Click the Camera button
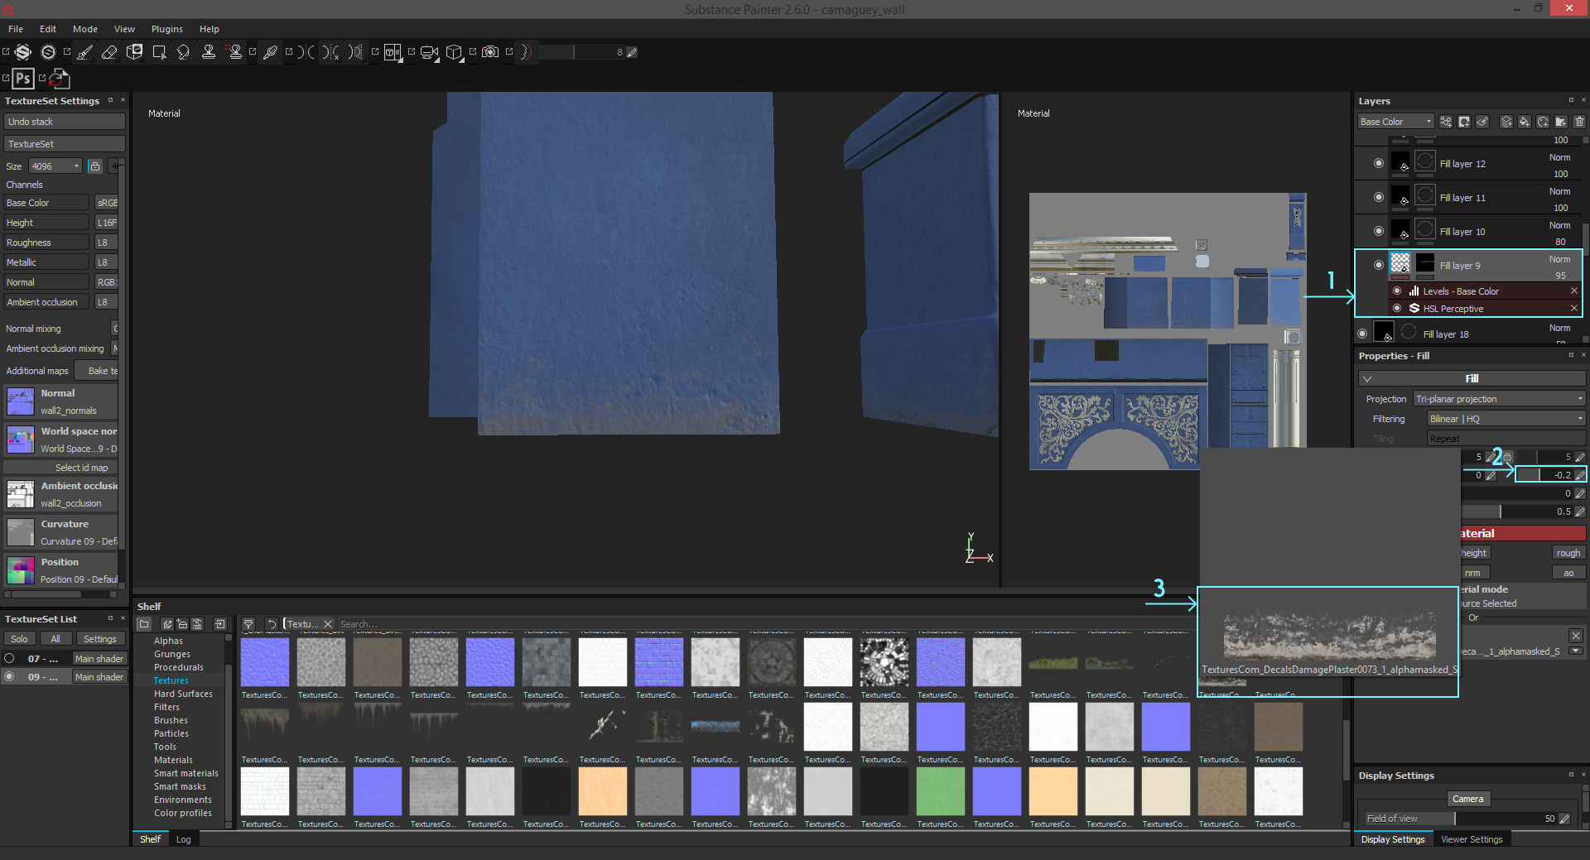 tap(1467, 799)
